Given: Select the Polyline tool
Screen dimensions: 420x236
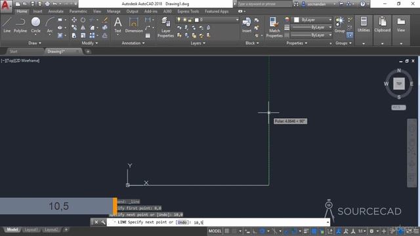Looking at the screenshot, I should [x=20, y=25].
